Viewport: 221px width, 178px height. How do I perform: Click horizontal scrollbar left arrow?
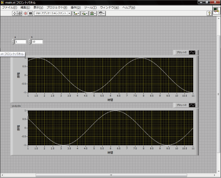tap(2, 175)
